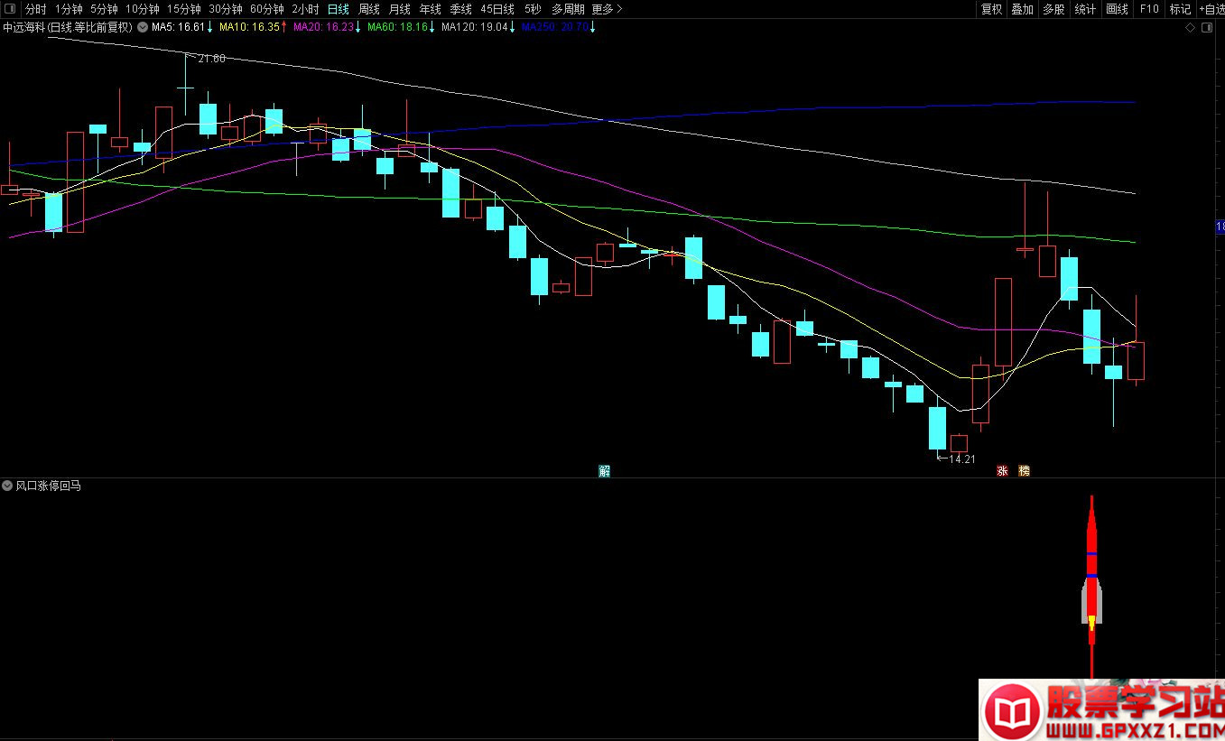Image resolution: width=1225 pixels, height=741 pixels.
Task: Select the 15分钟 period
Action: pyautogui.click(x=184, y=9)
